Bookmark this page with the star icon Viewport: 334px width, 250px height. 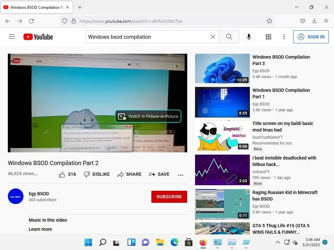tap(269, 21)
